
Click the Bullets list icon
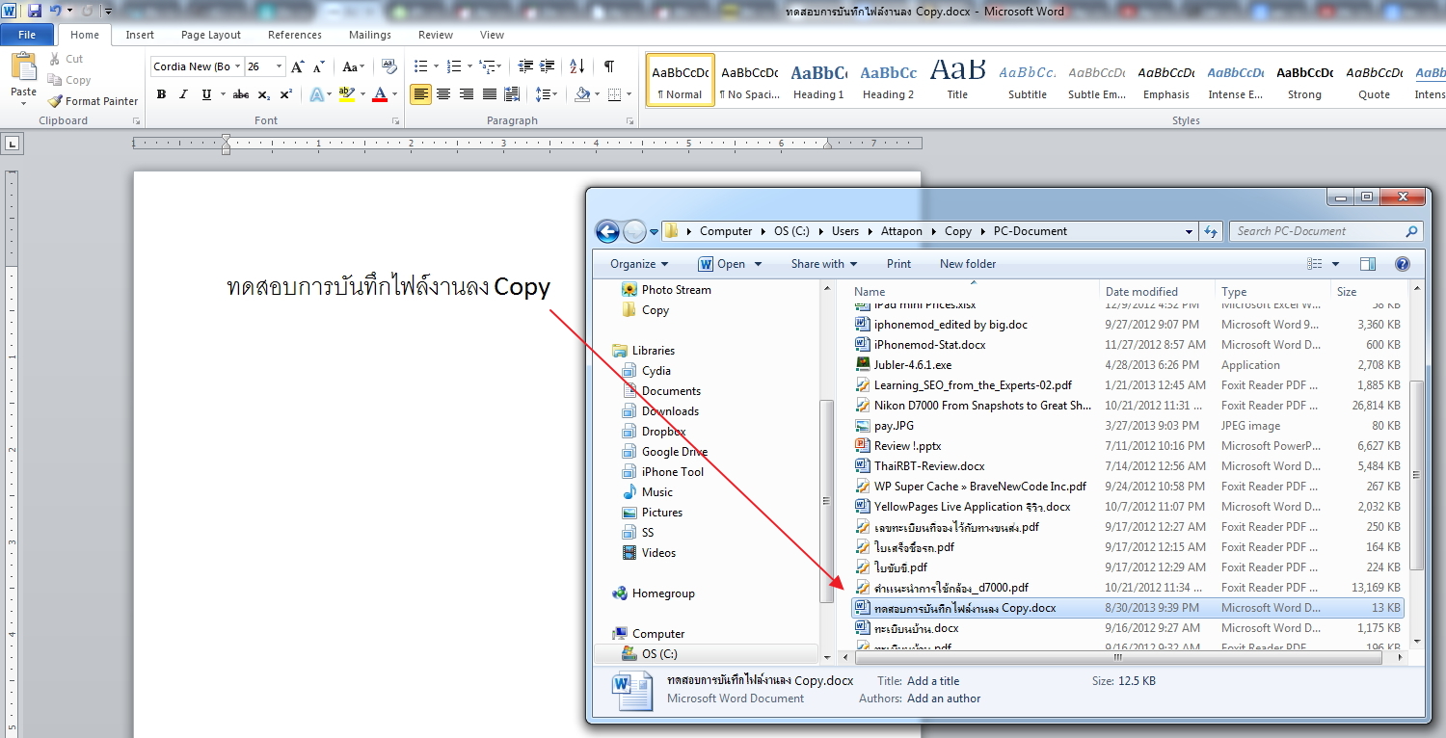coord(420,66)
